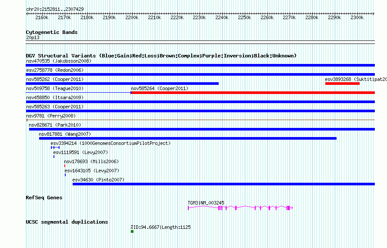The image size is (387, 248).
Task: Open the esv1119591 (Levy2007) label
Action: click(80, 152)
